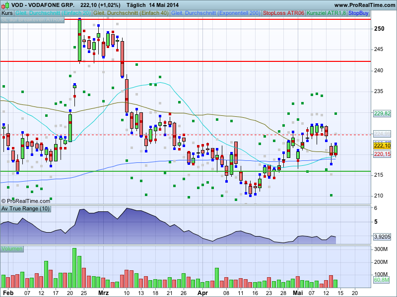Click the 220,15 red price tag
The image size is (397, 297).
pyautogui.click(x=382, y=154)
